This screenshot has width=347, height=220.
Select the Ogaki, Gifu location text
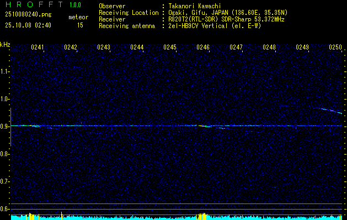(228, 12)
